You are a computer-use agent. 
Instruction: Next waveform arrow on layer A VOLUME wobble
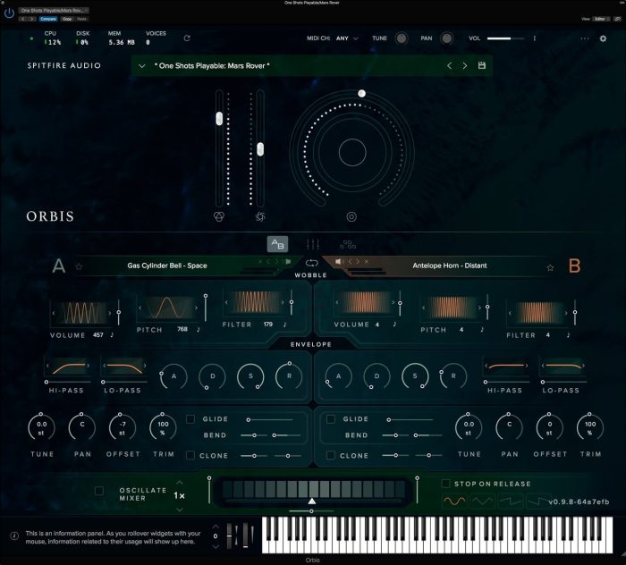pos(110,313)
